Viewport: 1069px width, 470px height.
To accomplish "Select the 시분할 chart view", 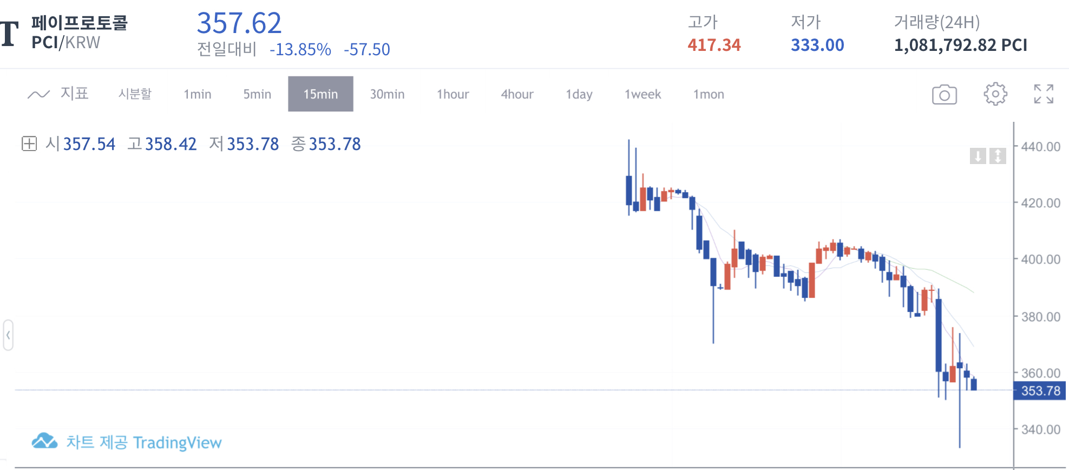I will pos(135,94).
